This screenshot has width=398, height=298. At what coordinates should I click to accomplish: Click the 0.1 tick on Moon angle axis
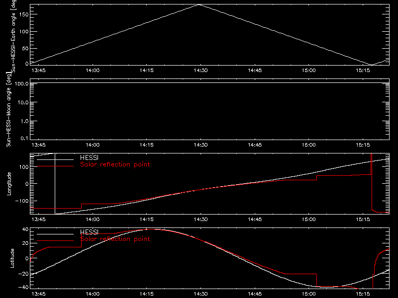coord(24,138)
